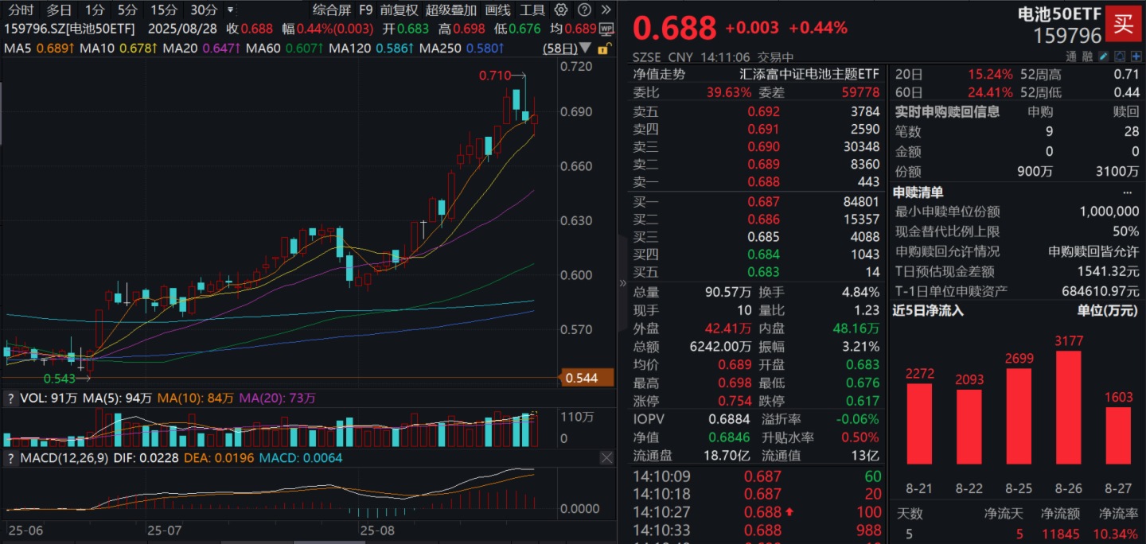
Task: Collapse the side panel with the divider arrow
Action: 622,283
